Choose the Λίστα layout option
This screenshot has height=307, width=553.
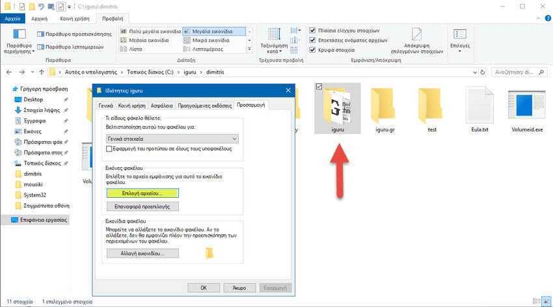pyautogui.click(x=131, y=49)
